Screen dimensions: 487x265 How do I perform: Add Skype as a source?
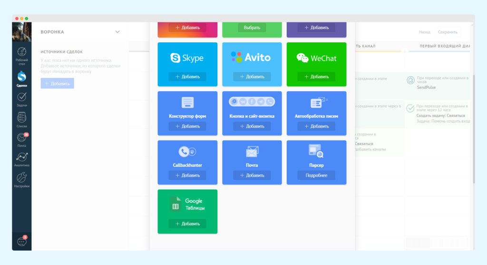tap(187, 76)
